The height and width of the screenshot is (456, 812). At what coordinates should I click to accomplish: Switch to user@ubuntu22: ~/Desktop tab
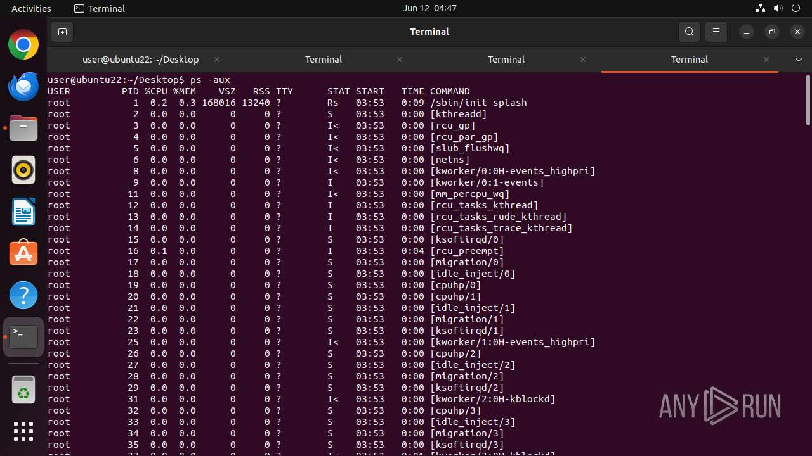(141, 60)
